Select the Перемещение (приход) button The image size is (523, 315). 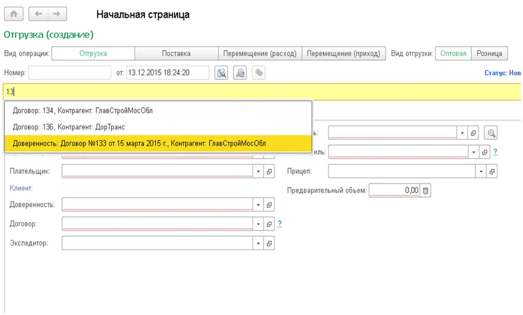pos(343,53)
